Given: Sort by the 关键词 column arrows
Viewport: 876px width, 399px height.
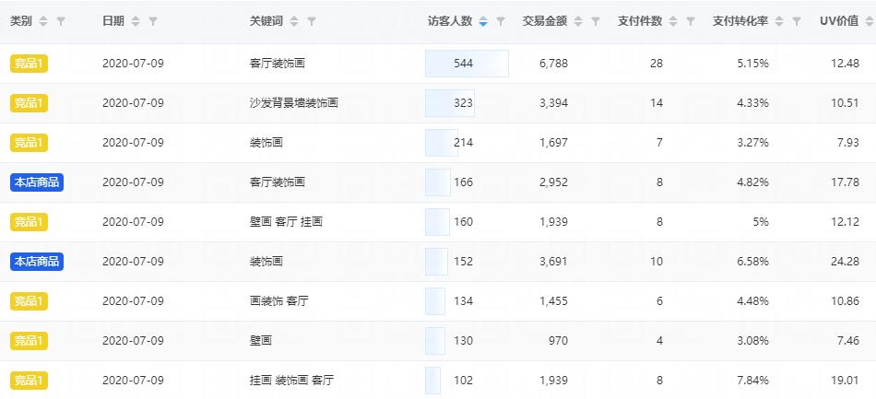Looking at the screenshot, I should click(x=294, y=21).
